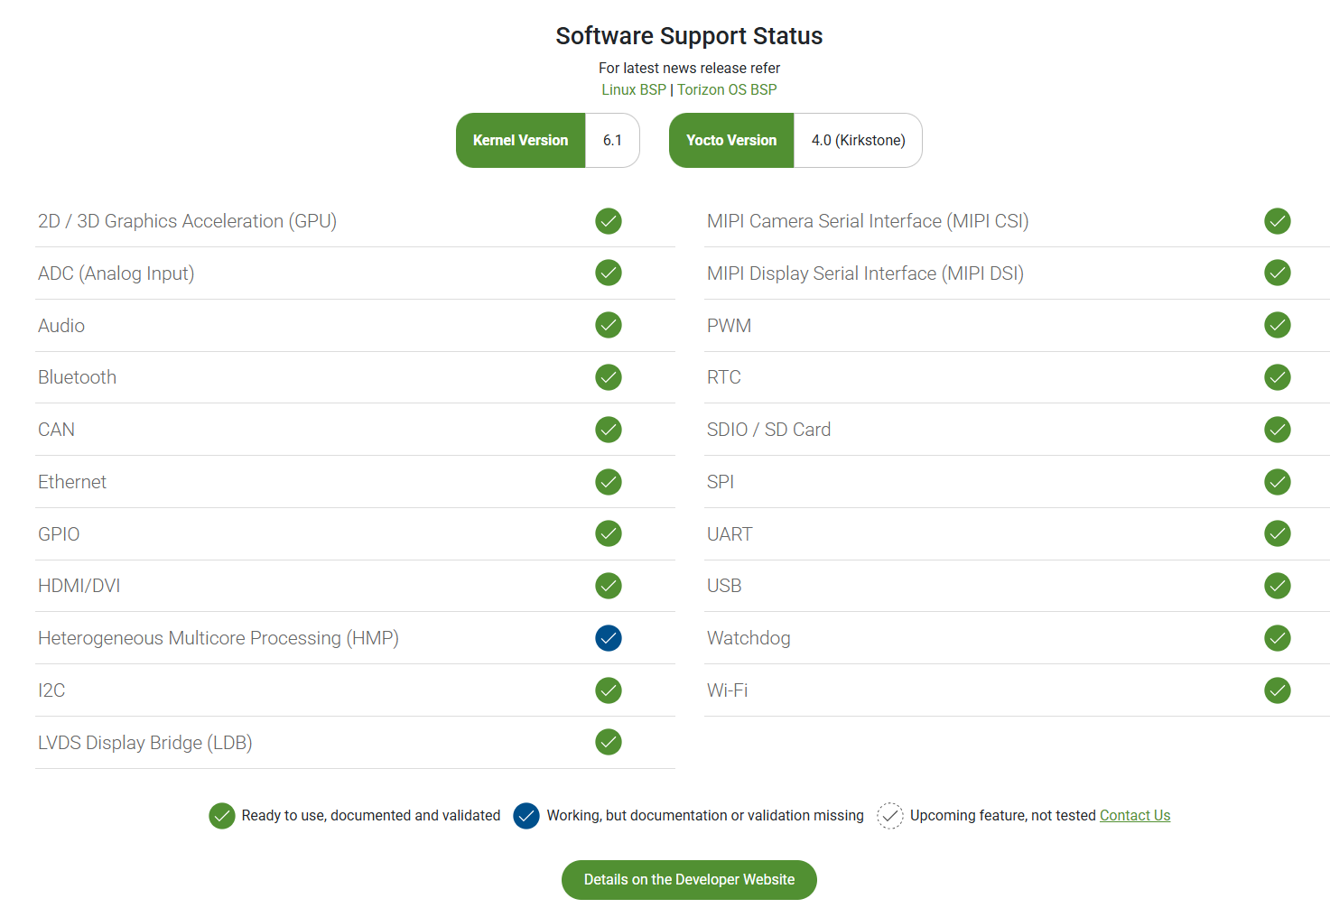Image resolution: width=1330 pixels, height=917 pixels.
Task: Click the SDIO / SD Card checkmark
Action: pos(1278,430)
